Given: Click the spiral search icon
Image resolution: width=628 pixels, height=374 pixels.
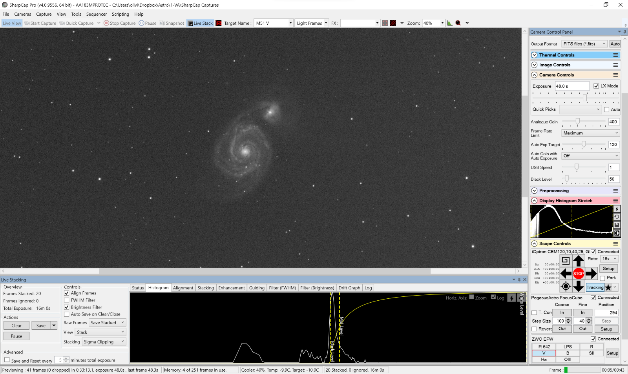Looking at the screenshot, I should 566,261.
